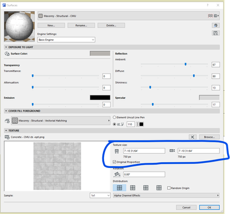The width and height of the screenshot is (230, 214).
Task: Click the cover fill icon beside hatching selector
Action: pyautogui.click(x=7, y=121)
